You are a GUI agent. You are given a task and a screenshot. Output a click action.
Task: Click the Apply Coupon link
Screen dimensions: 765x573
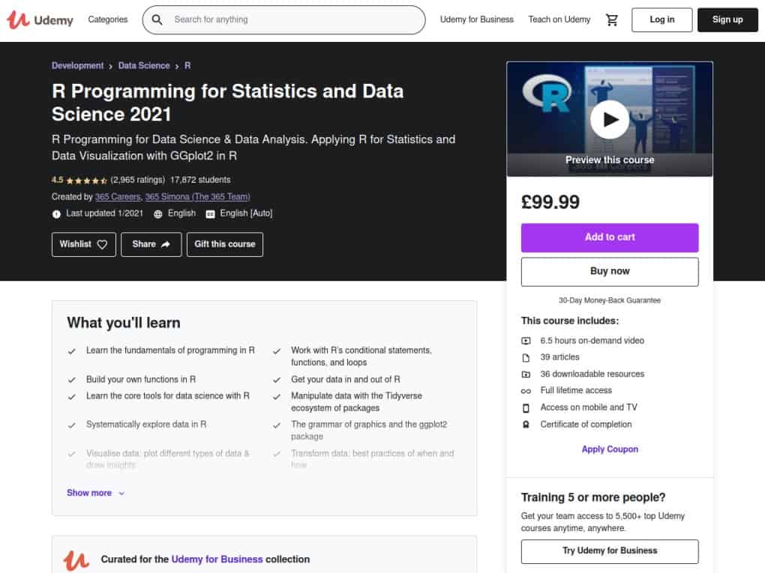click(x=609, y=449)
